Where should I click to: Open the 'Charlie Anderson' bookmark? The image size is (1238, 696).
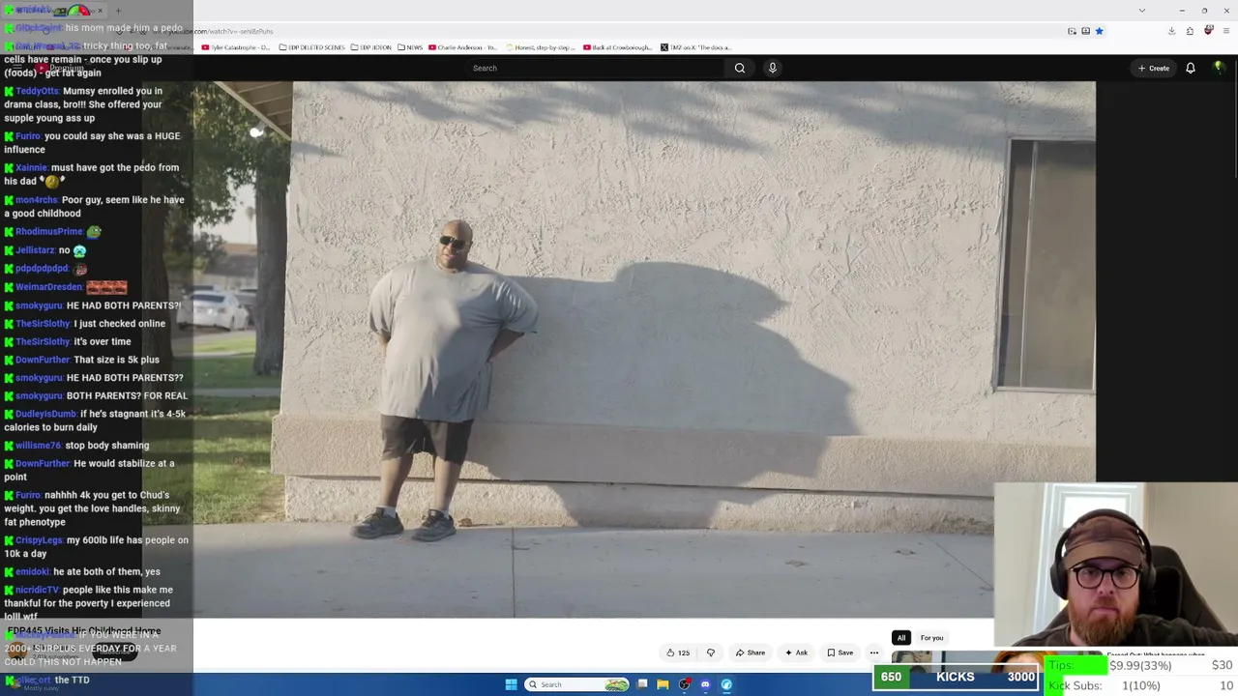coord(463,47)
